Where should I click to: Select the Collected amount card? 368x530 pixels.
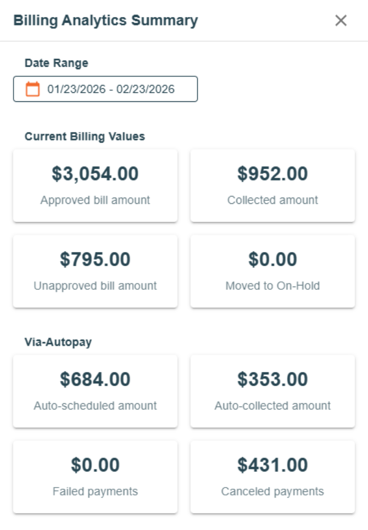click(273, 186)
